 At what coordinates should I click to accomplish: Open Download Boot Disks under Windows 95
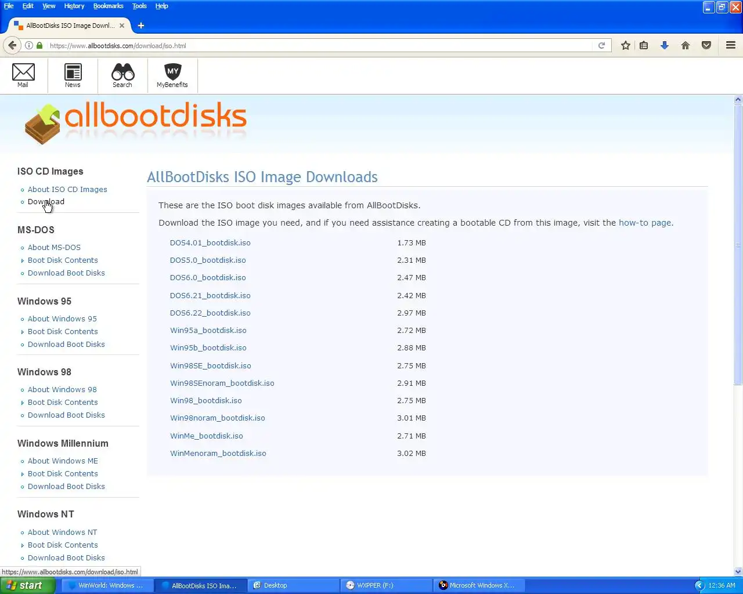pyautogui.click(x=66, y=344)
